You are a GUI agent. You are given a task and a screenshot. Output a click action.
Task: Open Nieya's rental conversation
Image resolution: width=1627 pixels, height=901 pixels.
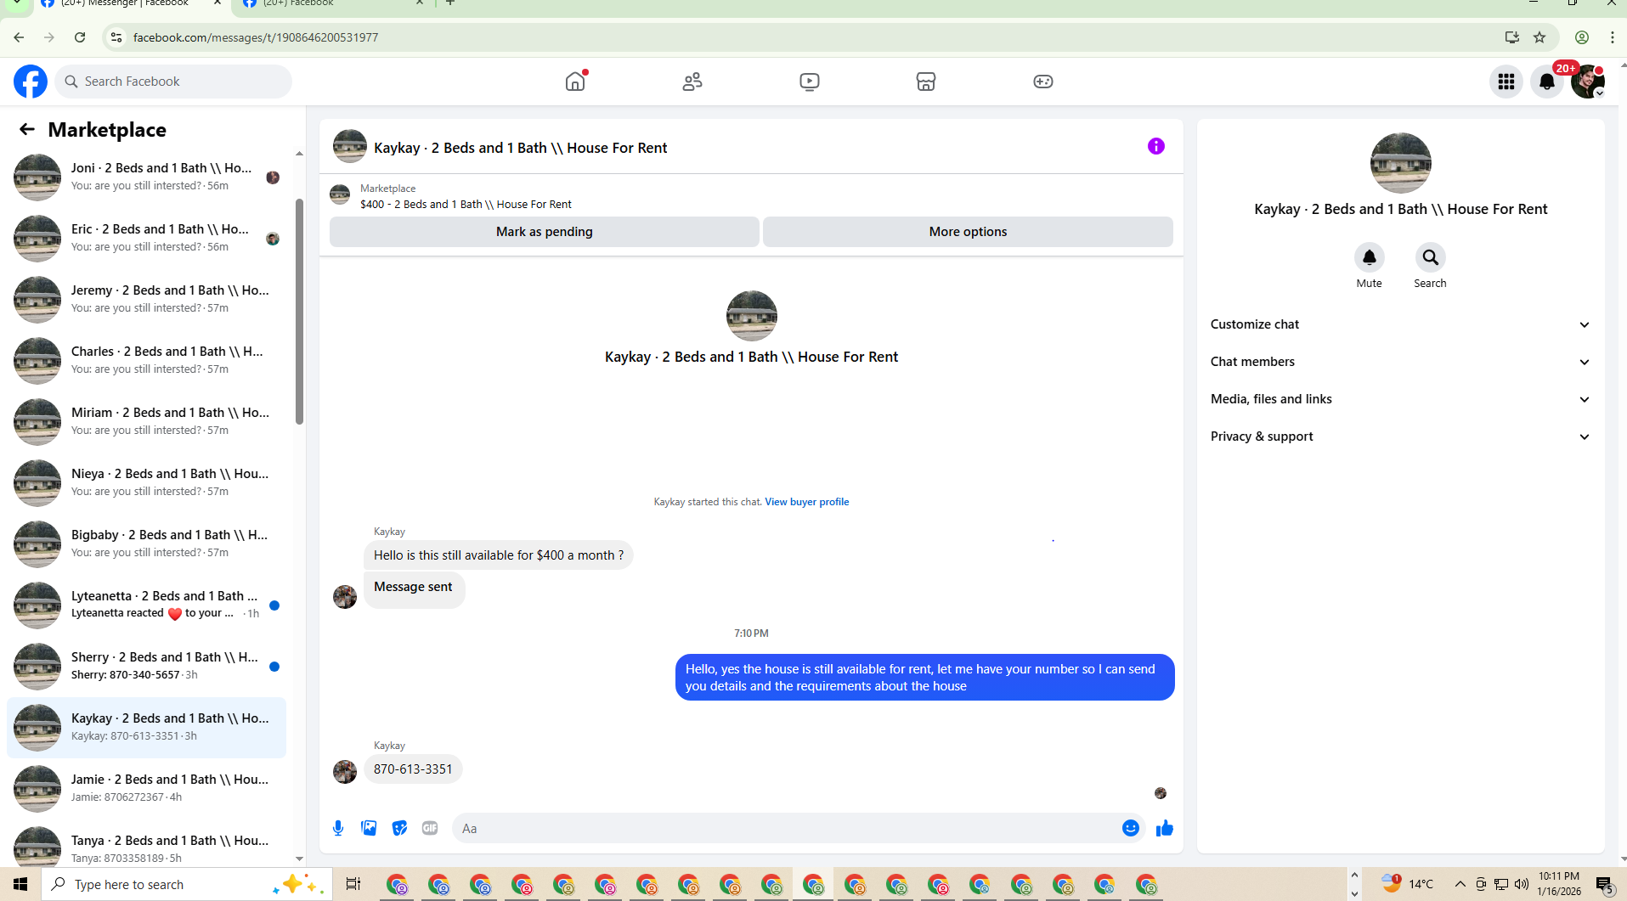pos(146,482)
